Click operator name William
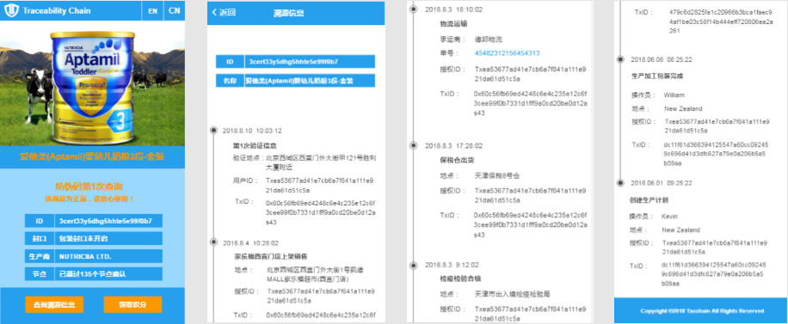The image size is (788, 324). coord(674,95)
